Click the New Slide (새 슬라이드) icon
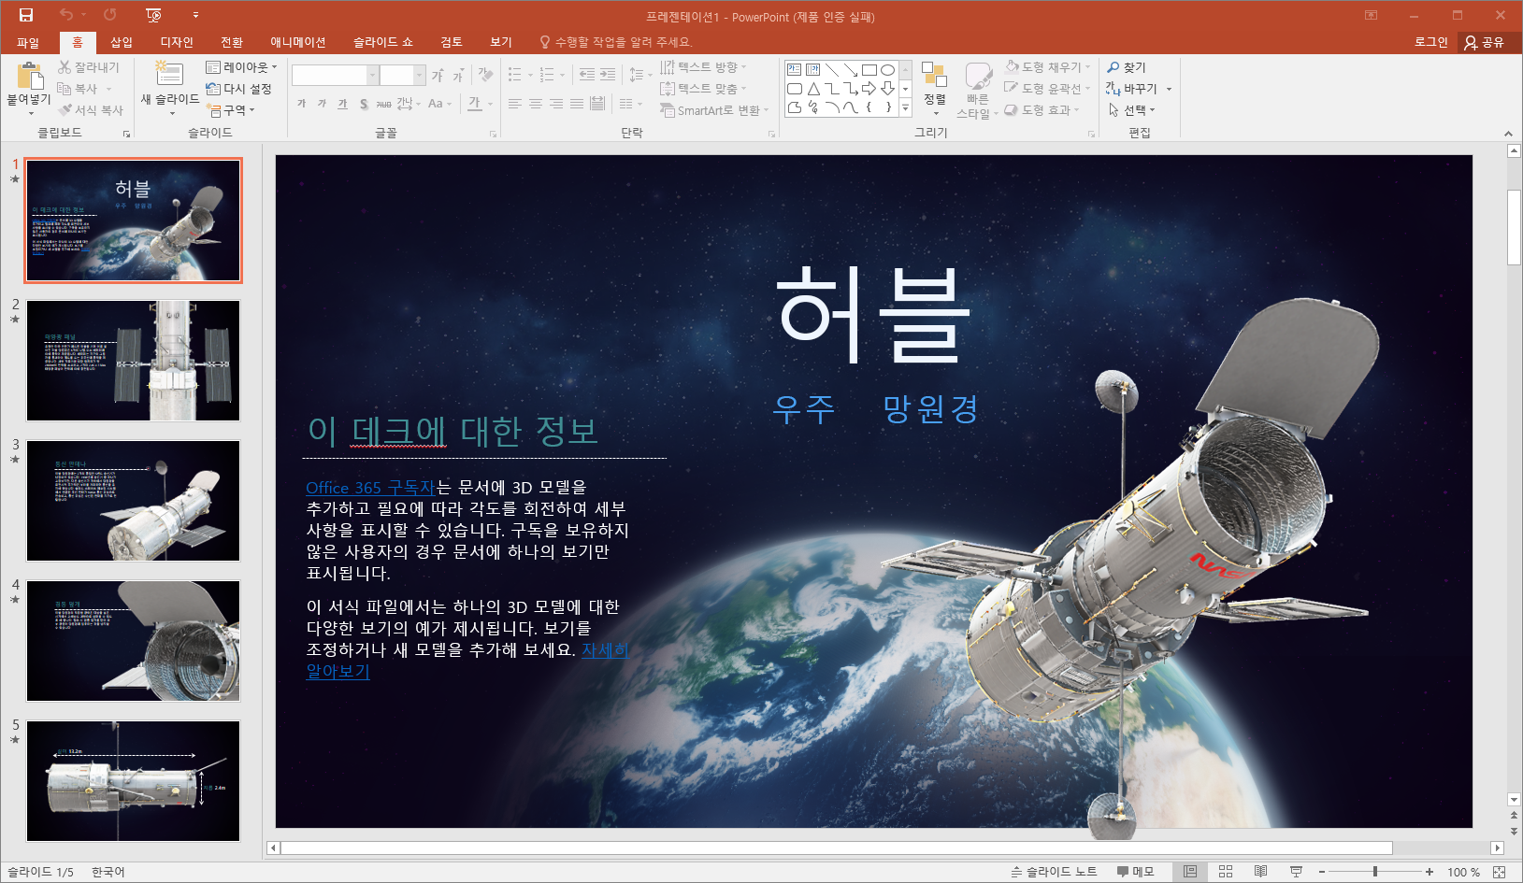The width and height of the screenshot is (1523, 883). (x=169, y=73)
